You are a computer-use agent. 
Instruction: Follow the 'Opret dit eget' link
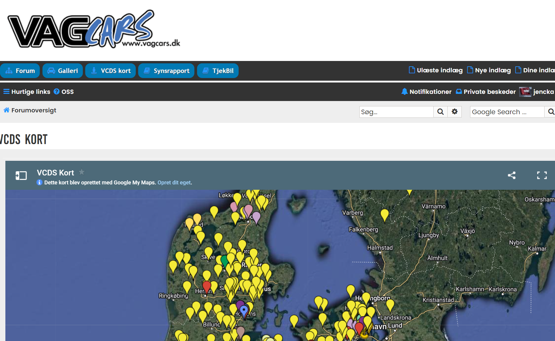(x=174, y=182)
